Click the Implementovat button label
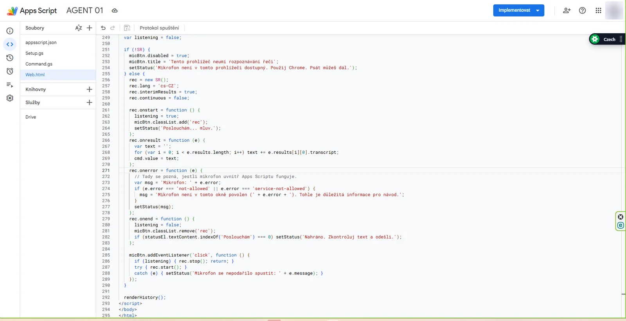 (x=514, y=11)
